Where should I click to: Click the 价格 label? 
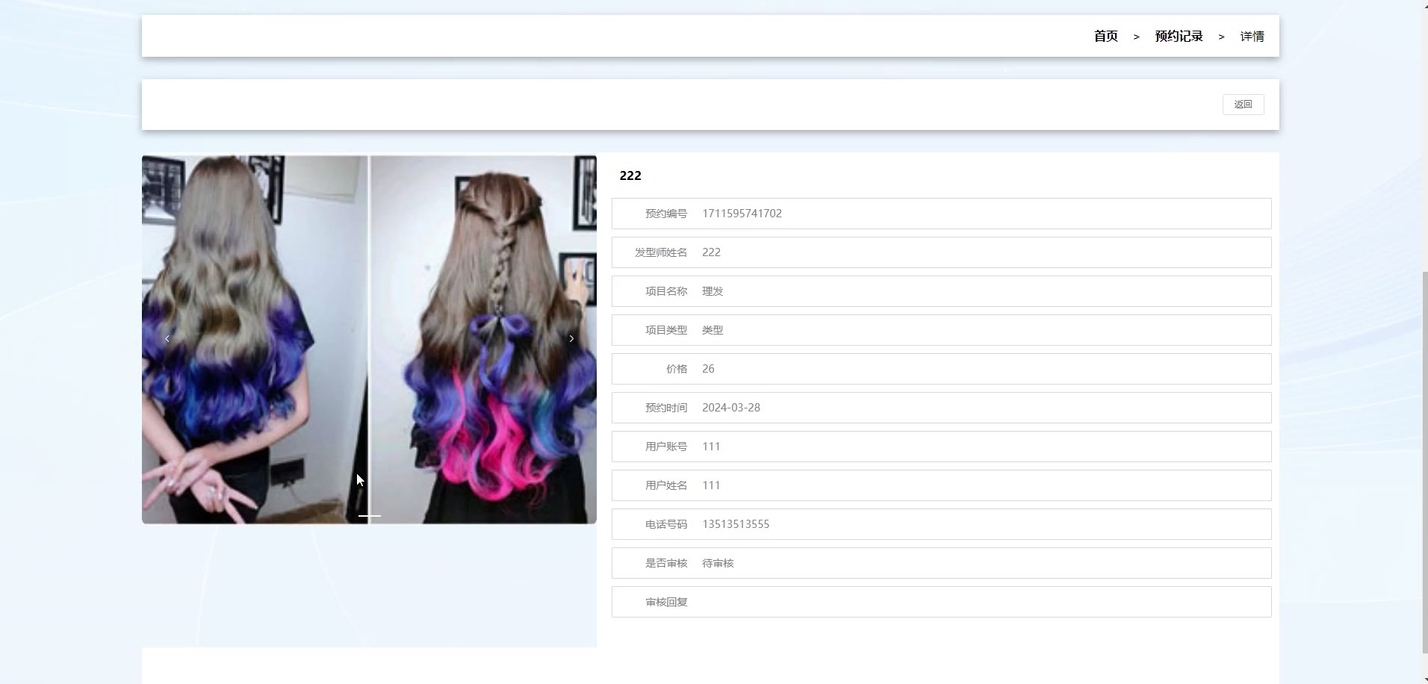(676, 369)
